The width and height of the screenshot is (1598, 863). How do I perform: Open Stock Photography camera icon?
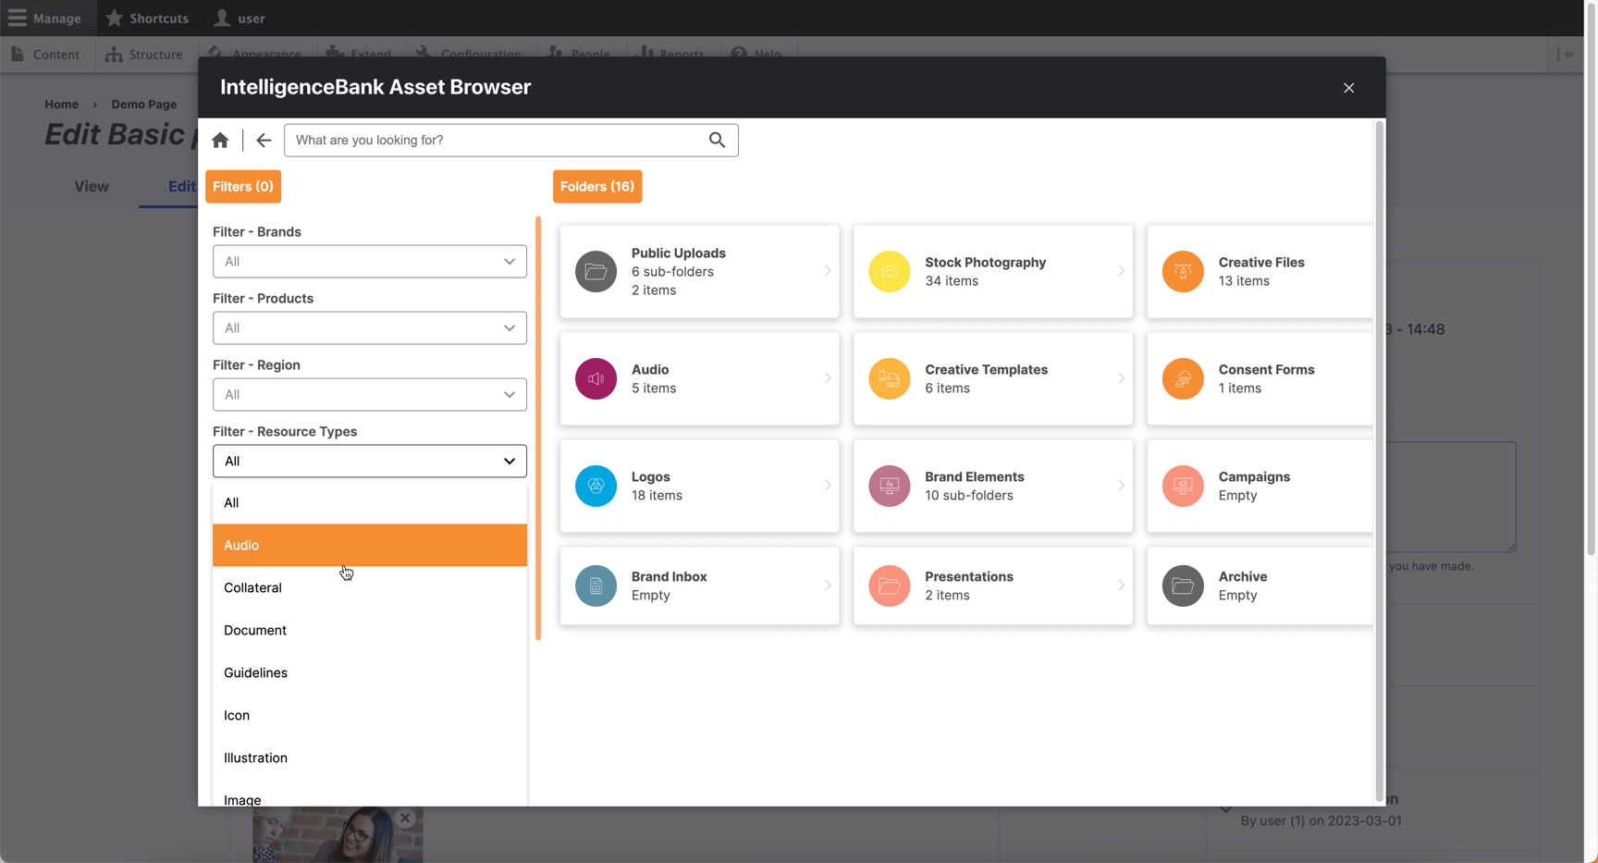889,271
